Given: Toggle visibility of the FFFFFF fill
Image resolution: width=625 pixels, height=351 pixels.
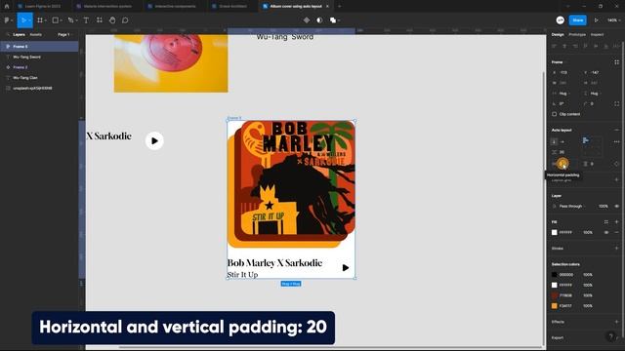Looking at the screenshot, I should point(606,232).
